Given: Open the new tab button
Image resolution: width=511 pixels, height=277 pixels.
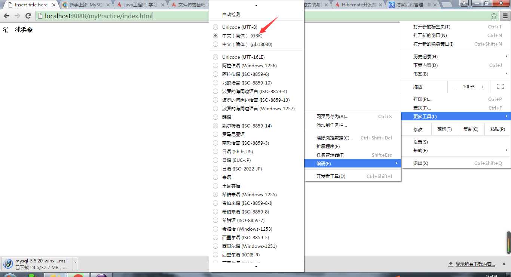Looking at the screenshot, I should (447, 5).
